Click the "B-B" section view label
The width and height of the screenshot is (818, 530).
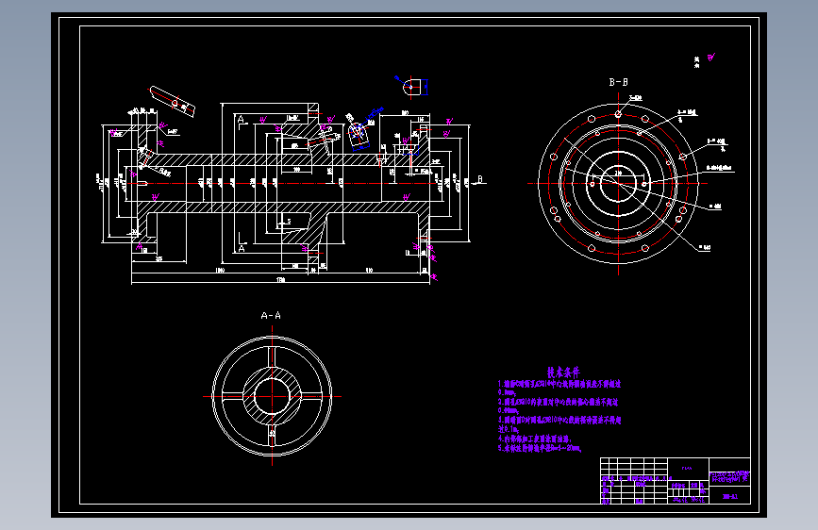[618, 82]
